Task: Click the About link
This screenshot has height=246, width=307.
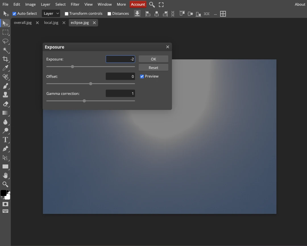Action: click(300, 4)
